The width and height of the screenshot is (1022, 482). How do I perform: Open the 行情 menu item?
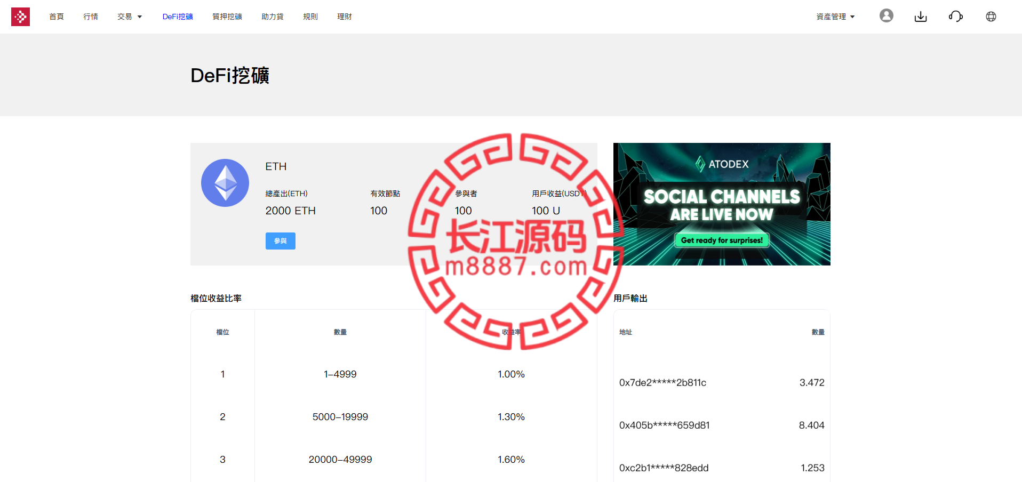click(91, 17)
